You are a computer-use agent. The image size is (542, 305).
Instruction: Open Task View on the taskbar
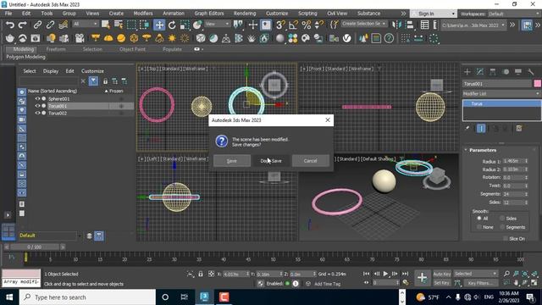click(x=185, y=297)
